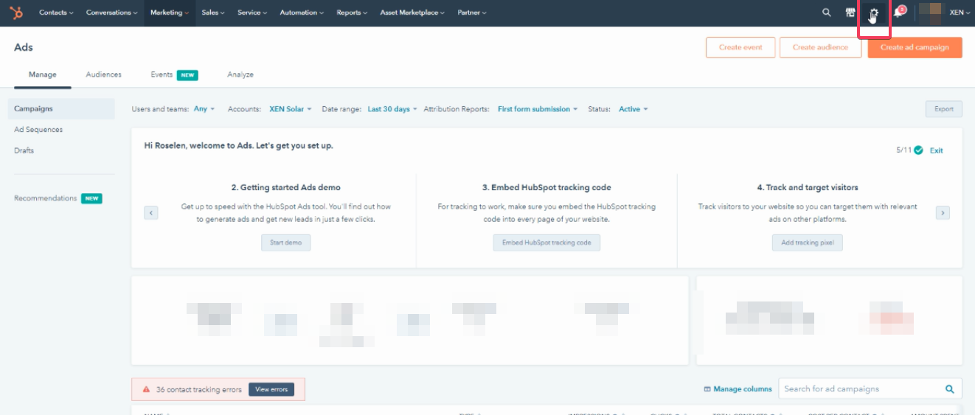Open the Partner menu
This screenshot has height=415, width=975.
[472, 13]
